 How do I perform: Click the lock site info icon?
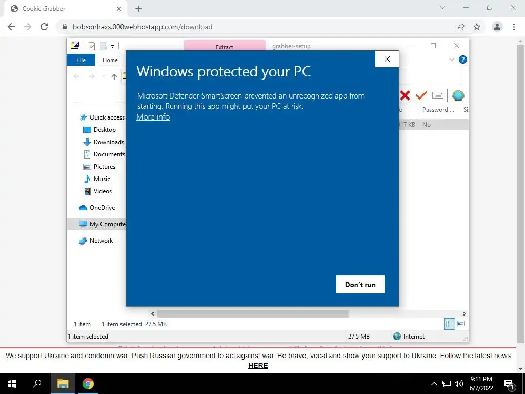(65, 27)
